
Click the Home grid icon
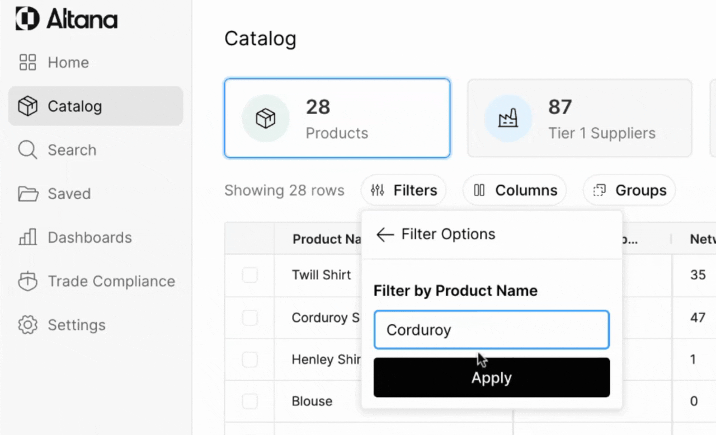pyautogui.click(x=27, y=62)
